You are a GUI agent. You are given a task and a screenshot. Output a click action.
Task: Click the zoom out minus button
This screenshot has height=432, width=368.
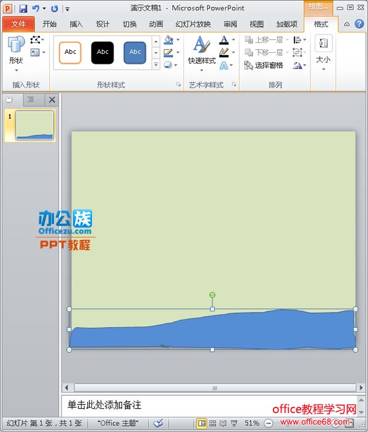[268, 423]
